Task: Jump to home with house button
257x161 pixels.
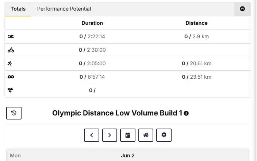Action: (x=146, y=135)
